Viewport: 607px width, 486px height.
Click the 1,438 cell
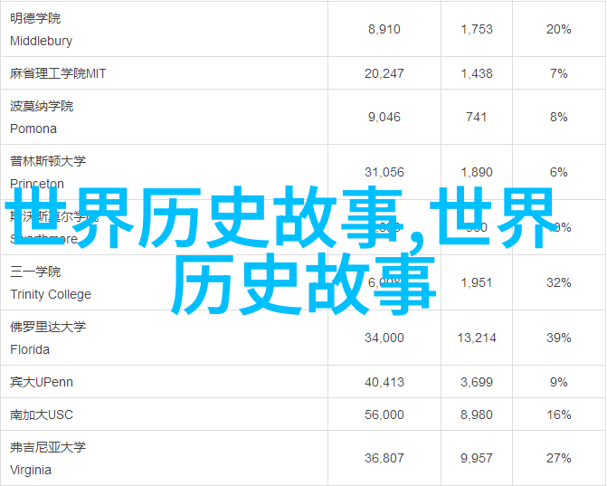pyautogui.click(x=477, y=73)
